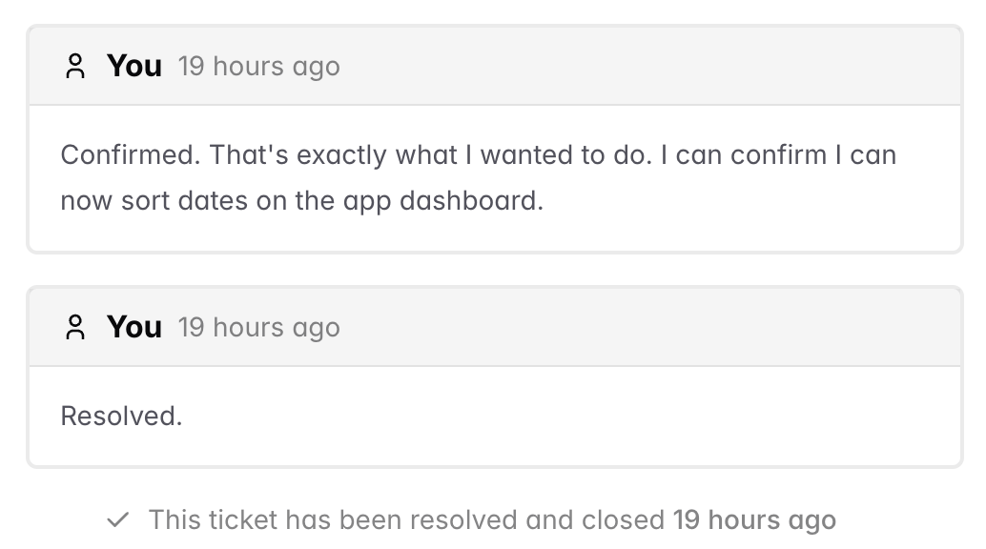
Task: Click the "19 hours ago" timestamp on the Resolved comment
Action: [x=258, y=328]
